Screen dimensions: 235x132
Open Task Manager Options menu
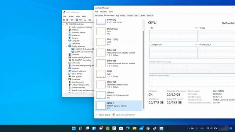104,12
